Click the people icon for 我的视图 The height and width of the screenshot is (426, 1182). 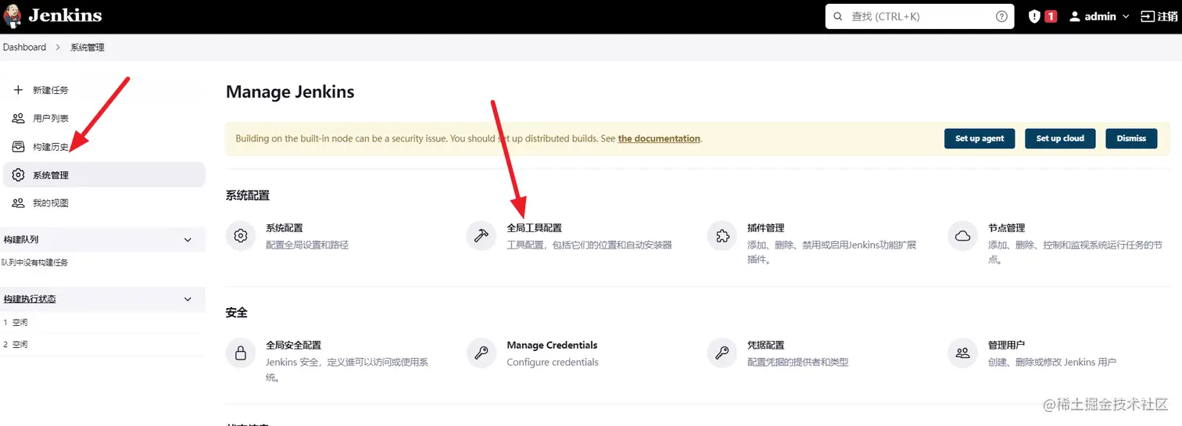tap(19, 203)
